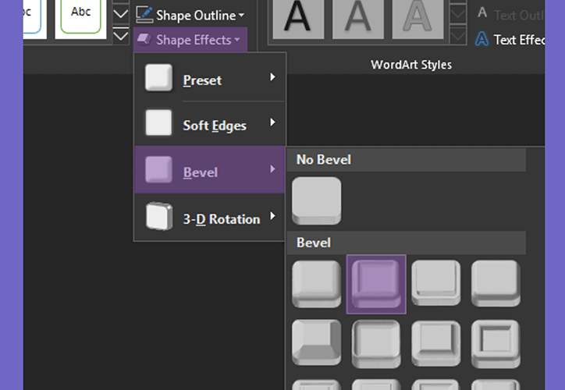Screen dimensions: 565x390
Task: Click the Text Outline A icon
Action: click(482, 13)
